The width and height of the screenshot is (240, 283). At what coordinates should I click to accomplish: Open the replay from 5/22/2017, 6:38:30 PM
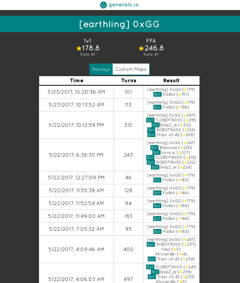76,155
